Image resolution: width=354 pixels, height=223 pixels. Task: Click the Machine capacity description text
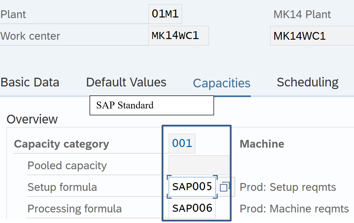pos(262,144)
